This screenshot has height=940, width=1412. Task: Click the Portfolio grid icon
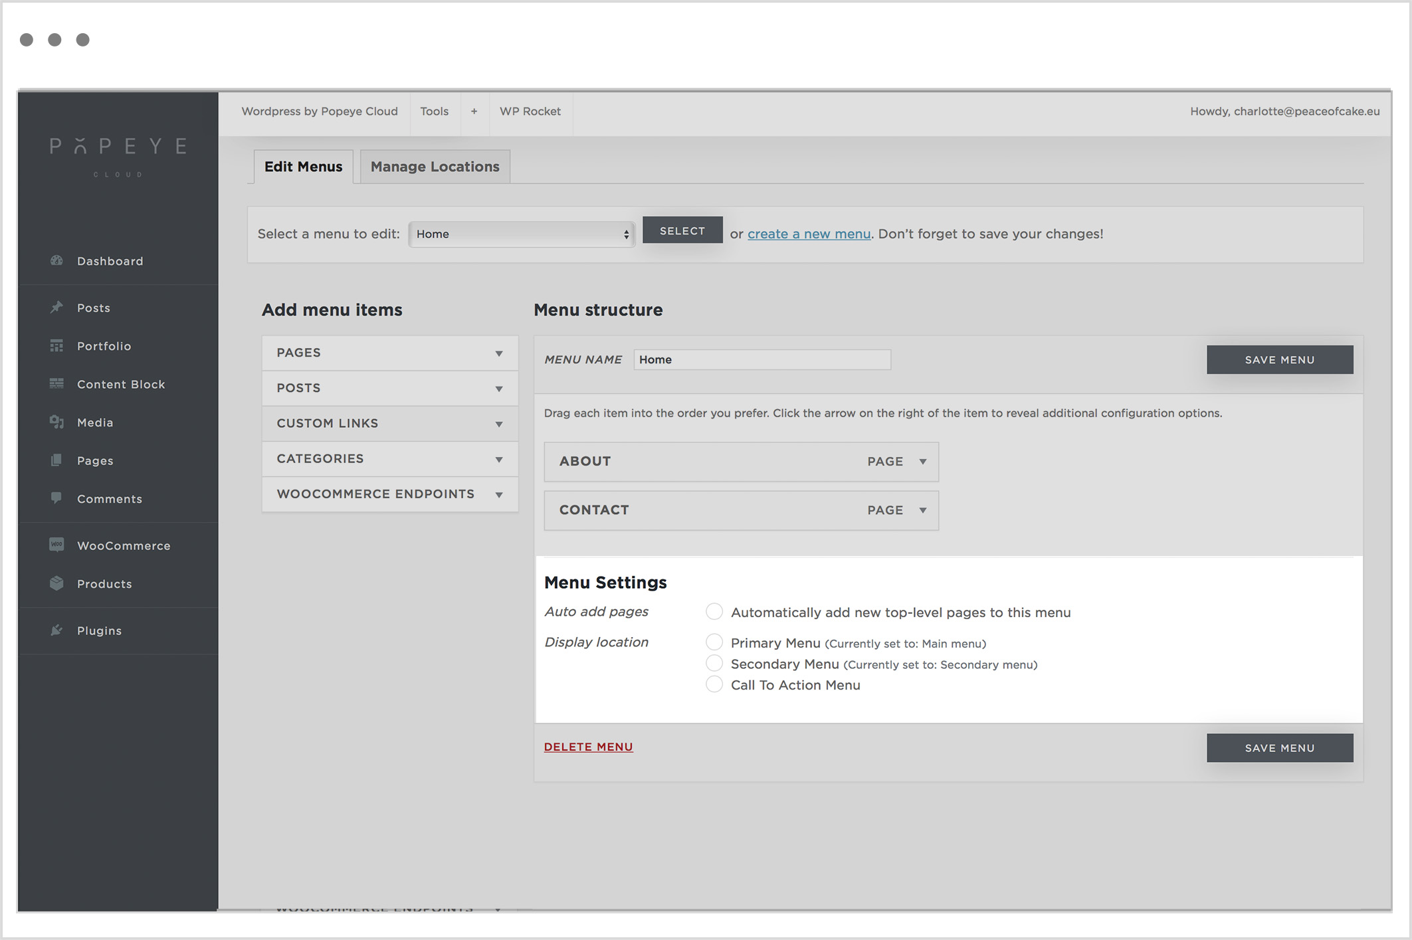coord(56,345)
